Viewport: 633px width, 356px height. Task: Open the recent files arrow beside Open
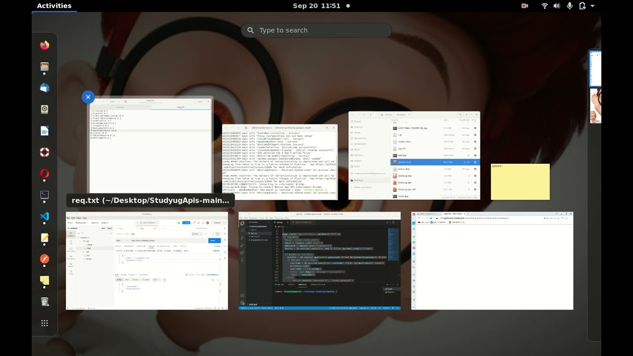(x=120, y=101)
